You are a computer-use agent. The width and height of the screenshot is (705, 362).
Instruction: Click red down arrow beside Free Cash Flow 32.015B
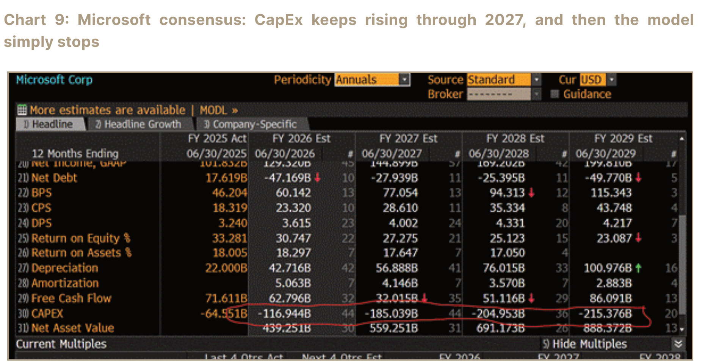click(425, 298)
